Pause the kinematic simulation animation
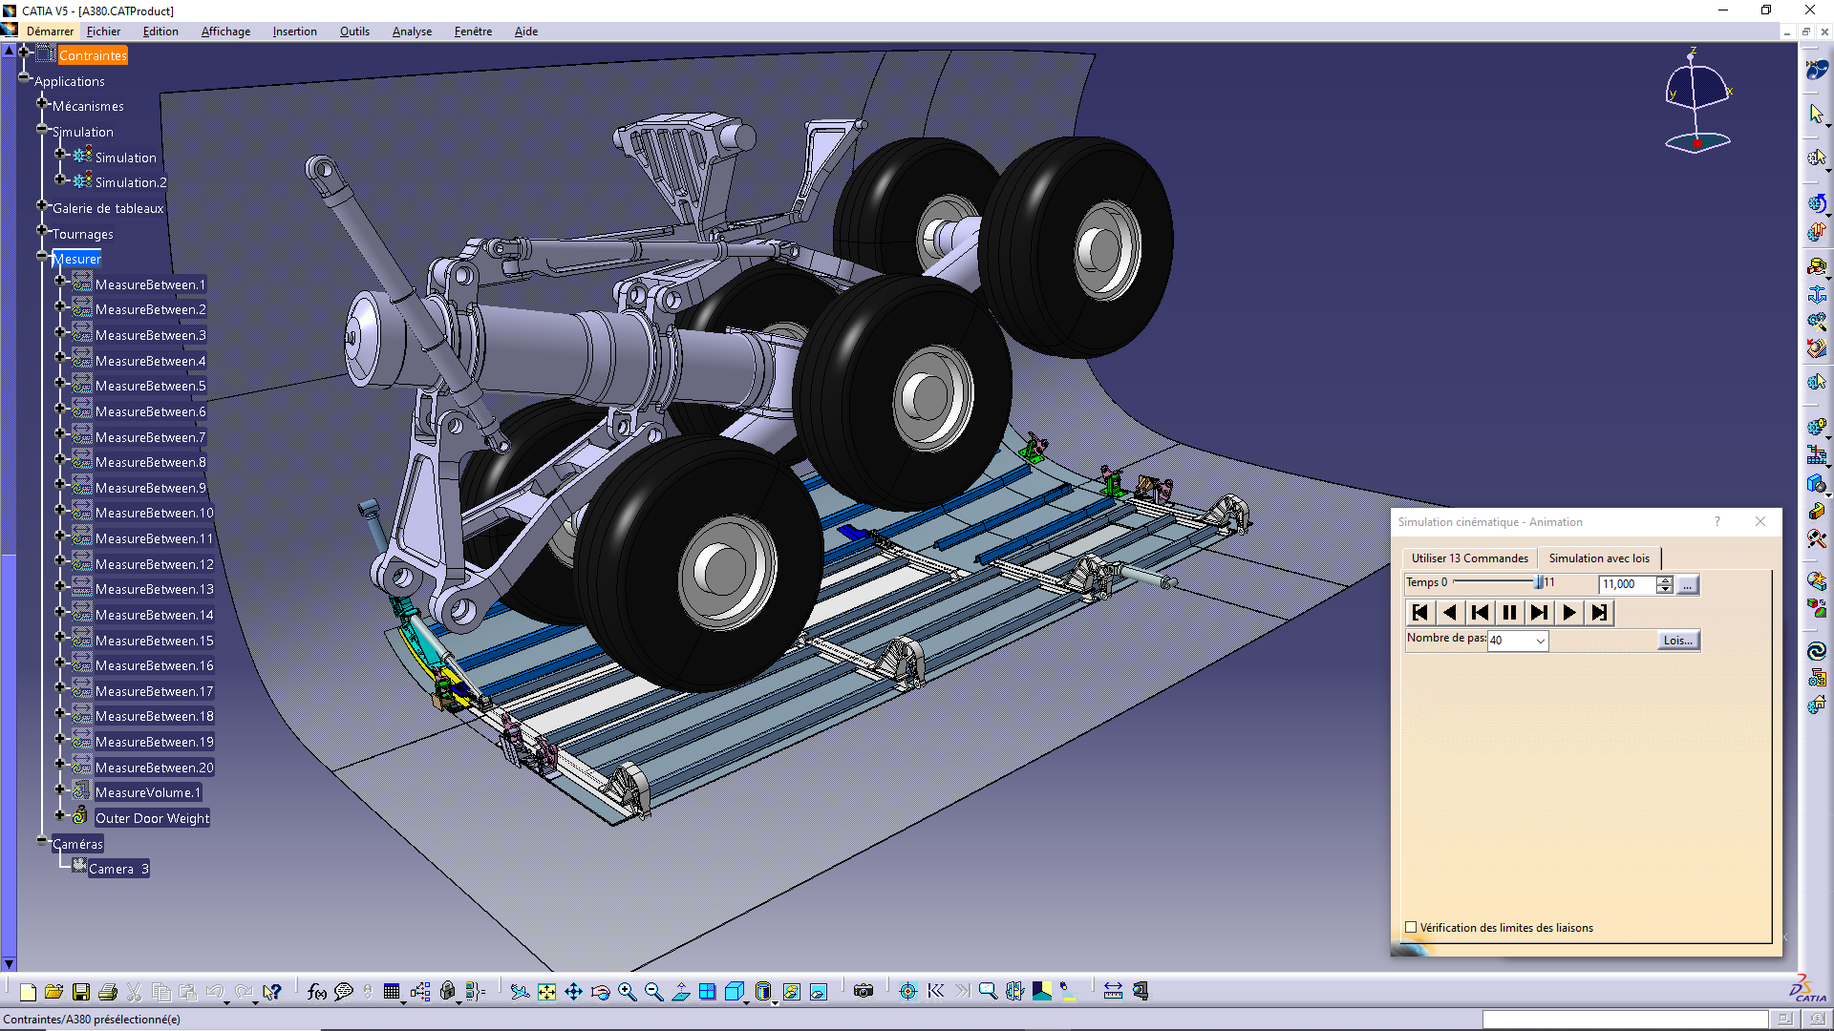The height and width of the screenshot is (1031, 1834). tap(1509, 613)
